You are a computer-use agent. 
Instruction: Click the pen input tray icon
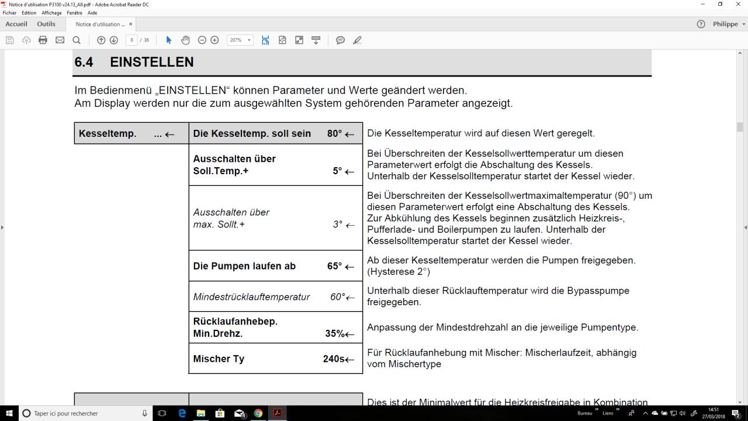click(694, 413)
